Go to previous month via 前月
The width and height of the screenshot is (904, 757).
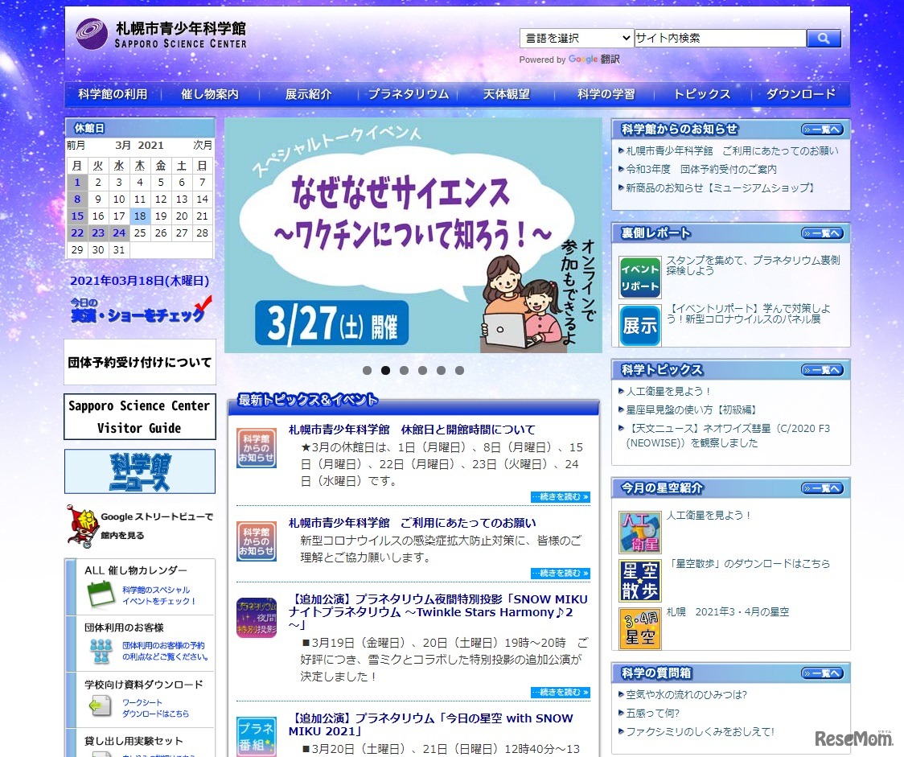coord(76,146)
